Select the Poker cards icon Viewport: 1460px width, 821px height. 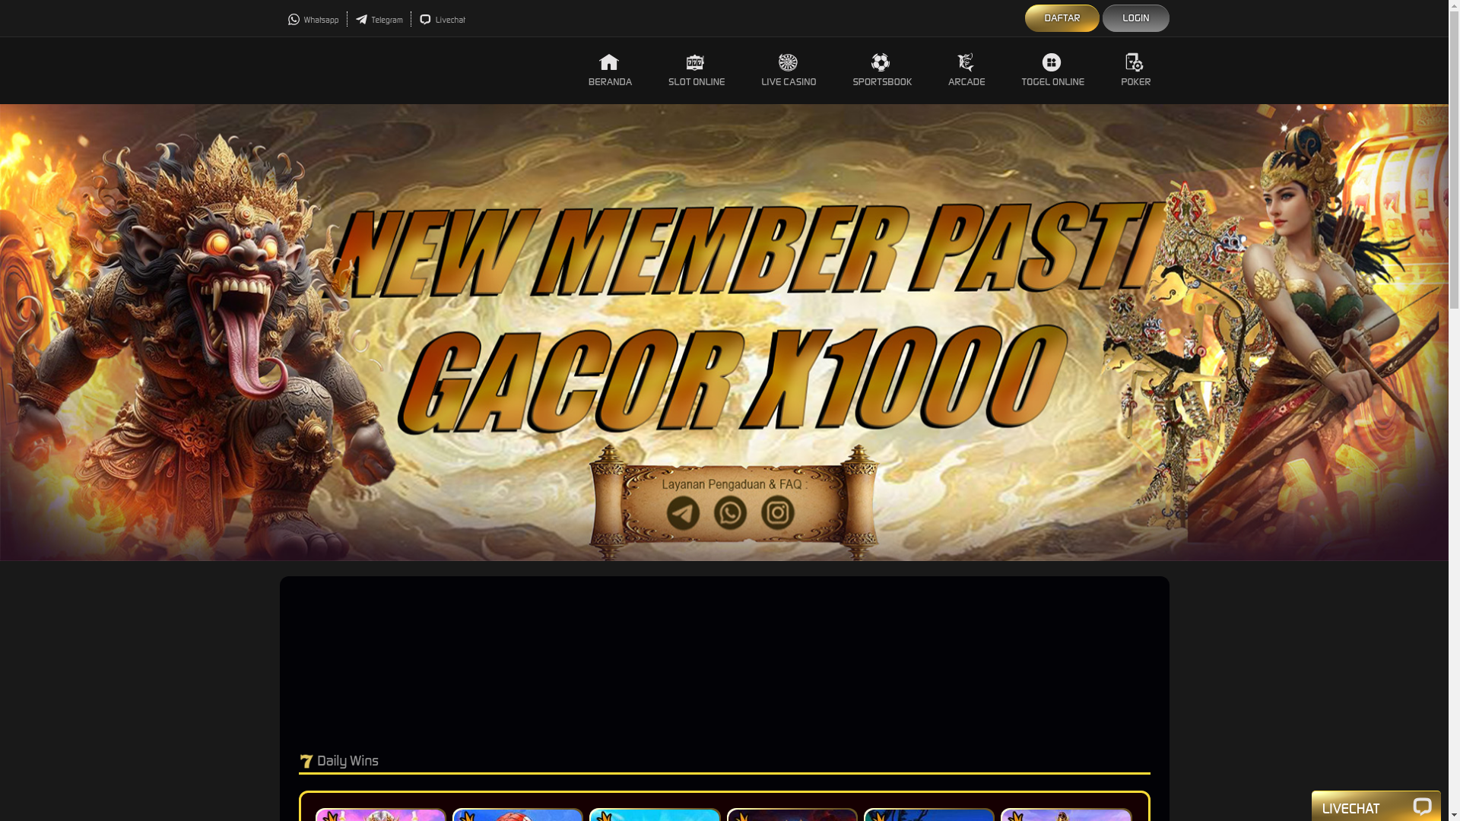coord(1135,62)
